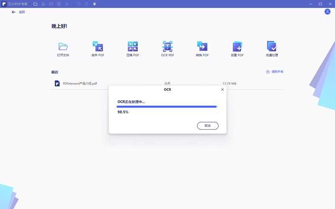The width and height of the screenshot is (335, 209).
Task: Click the open folder icon in title bar
Action: click(x=35, y=4)
